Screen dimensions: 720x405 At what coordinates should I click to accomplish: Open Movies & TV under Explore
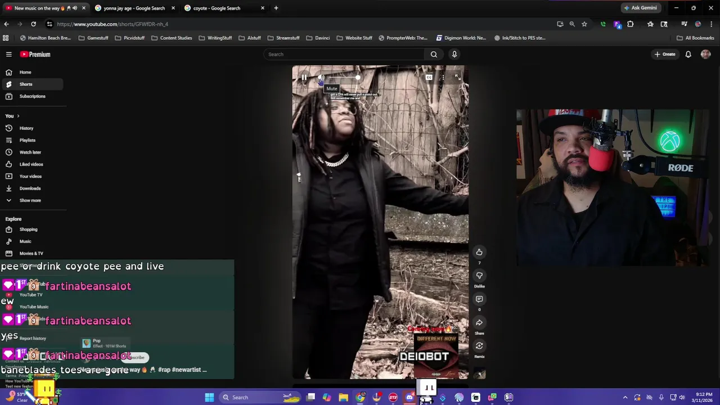tap(31, 253)
